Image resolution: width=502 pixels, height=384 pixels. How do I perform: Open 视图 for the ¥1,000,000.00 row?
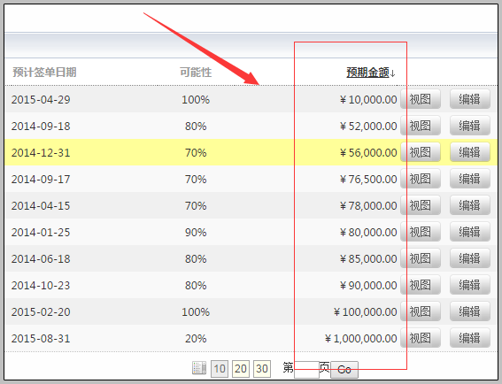click(x=421, y=338)
